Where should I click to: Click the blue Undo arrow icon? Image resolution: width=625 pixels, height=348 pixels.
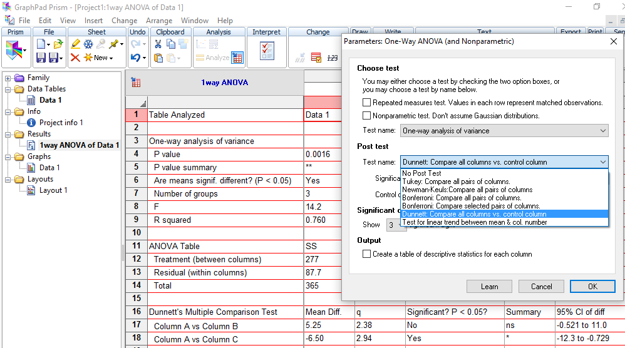pos(135,58)
